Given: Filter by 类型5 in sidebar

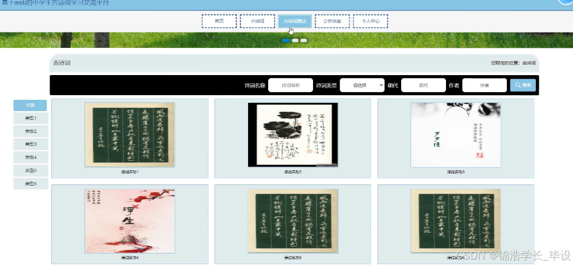Looking at the screenshot, I should 31,170.
